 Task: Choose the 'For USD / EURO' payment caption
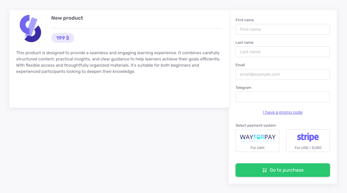pos(308,148)
